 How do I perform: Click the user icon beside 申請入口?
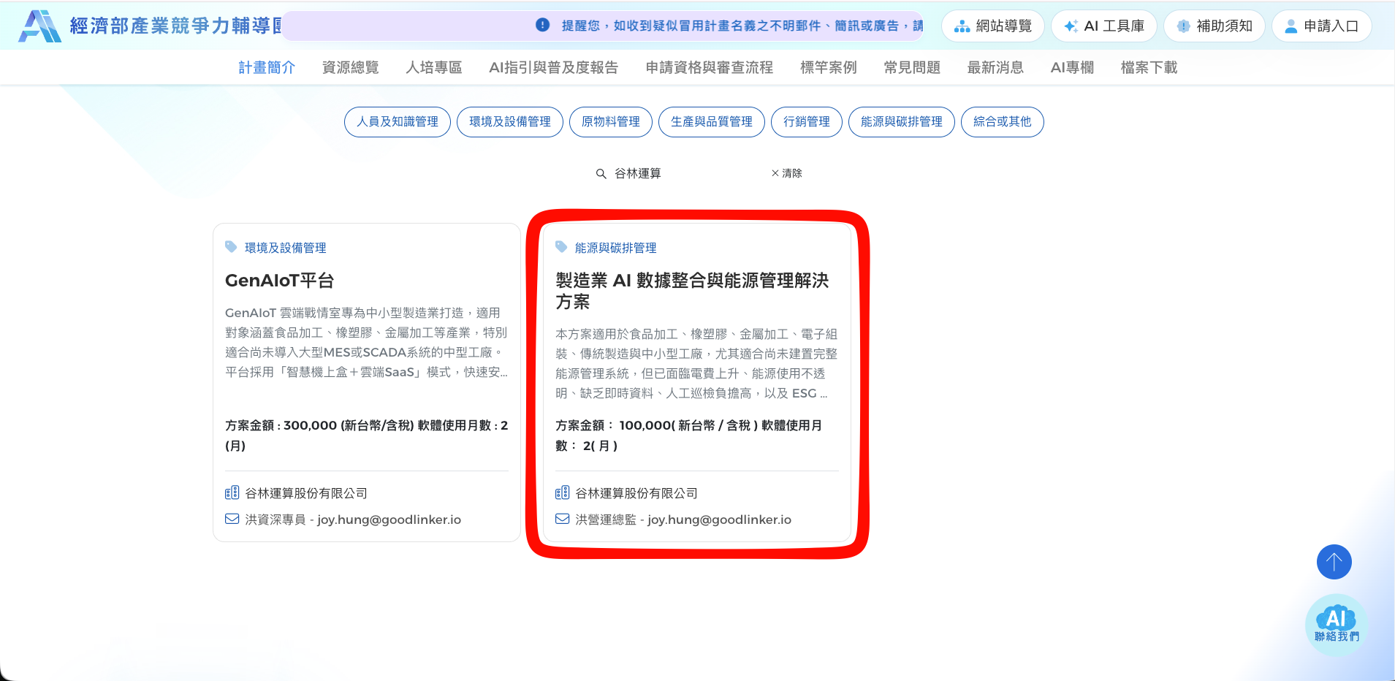click(x=1291, y=26)
